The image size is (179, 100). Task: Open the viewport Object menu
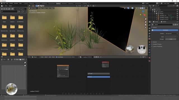click(x=52, y=8)
